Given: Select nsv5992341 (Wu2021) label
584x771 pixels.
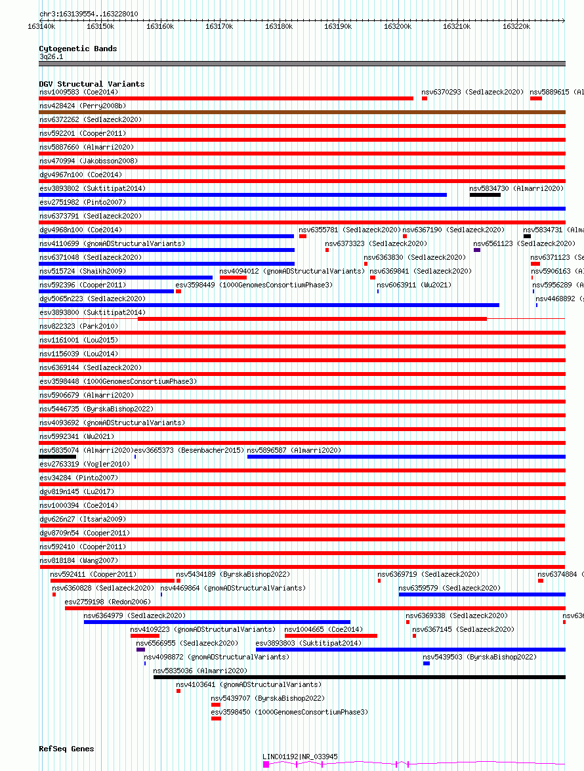Looking at the screenshot, I should pos(77,436).
